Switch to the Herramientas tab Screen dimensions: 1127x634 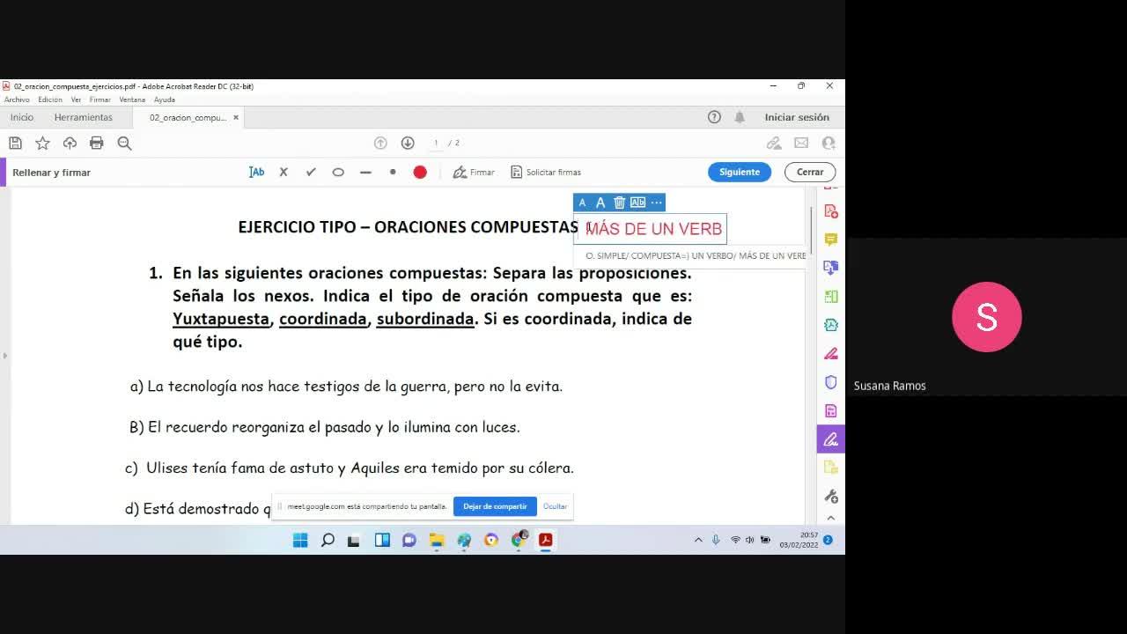pos(84,117)
